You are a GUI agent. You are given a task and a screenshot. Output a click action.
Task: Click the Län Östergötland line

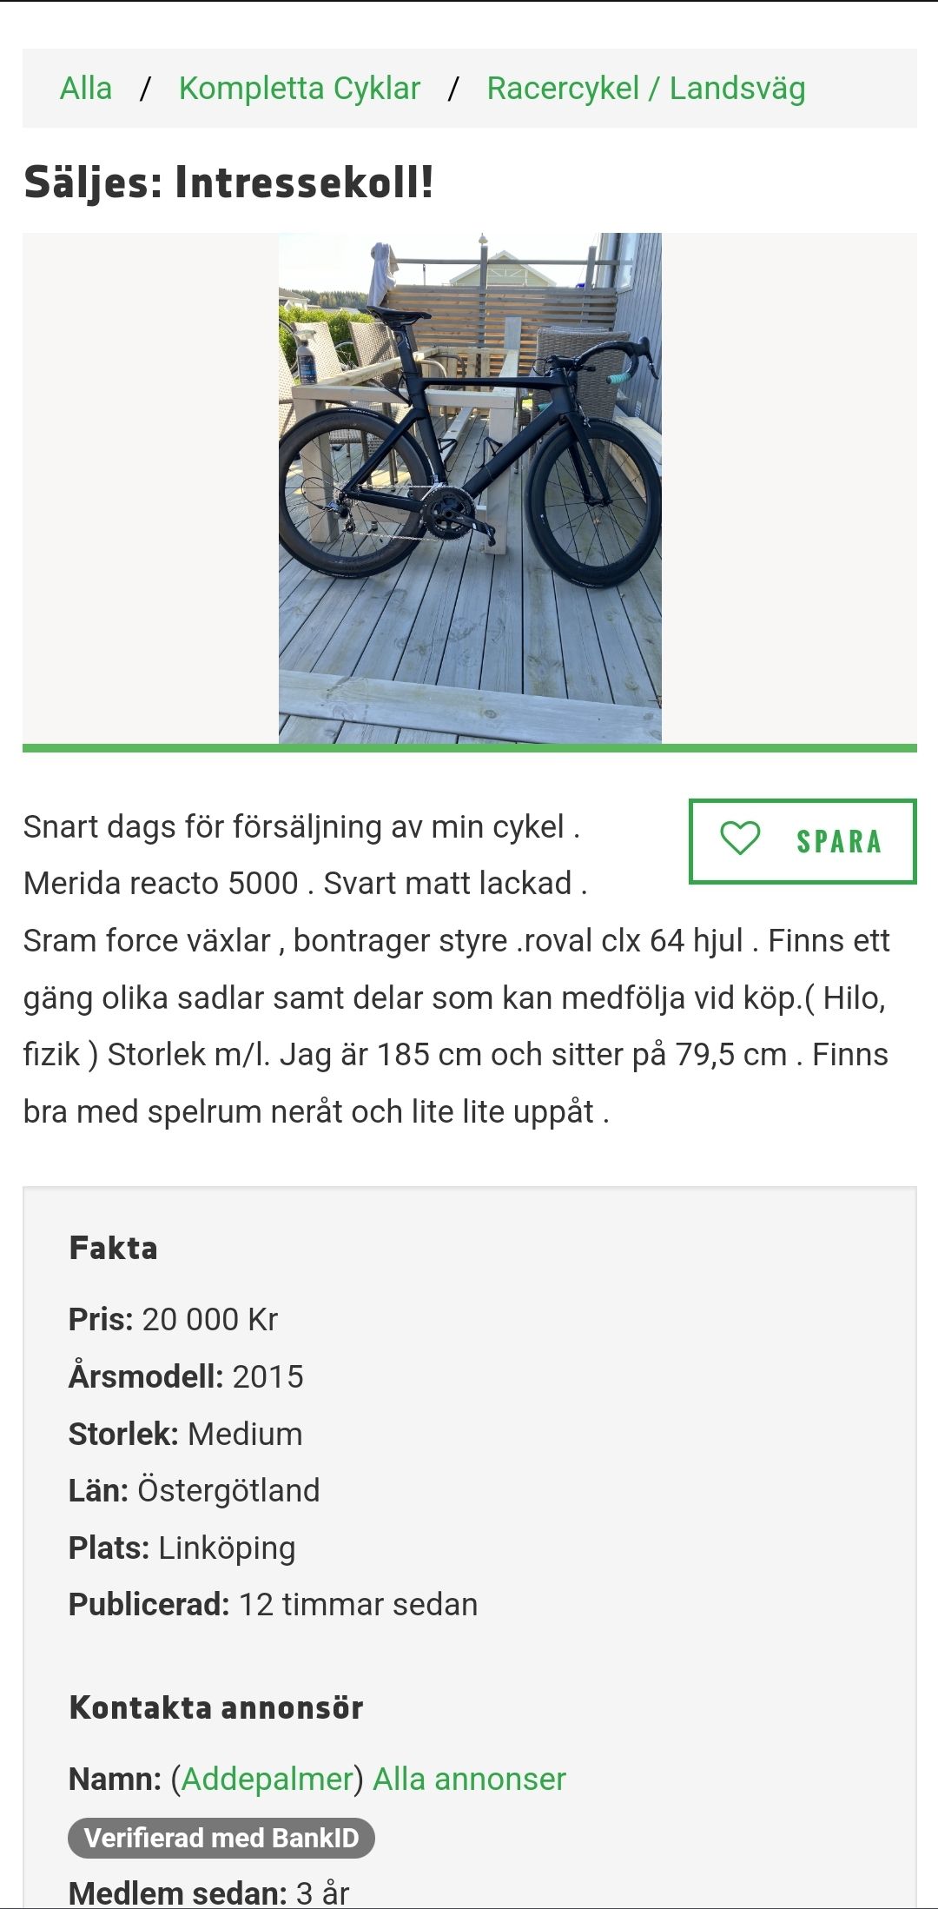pos(195,1490)
